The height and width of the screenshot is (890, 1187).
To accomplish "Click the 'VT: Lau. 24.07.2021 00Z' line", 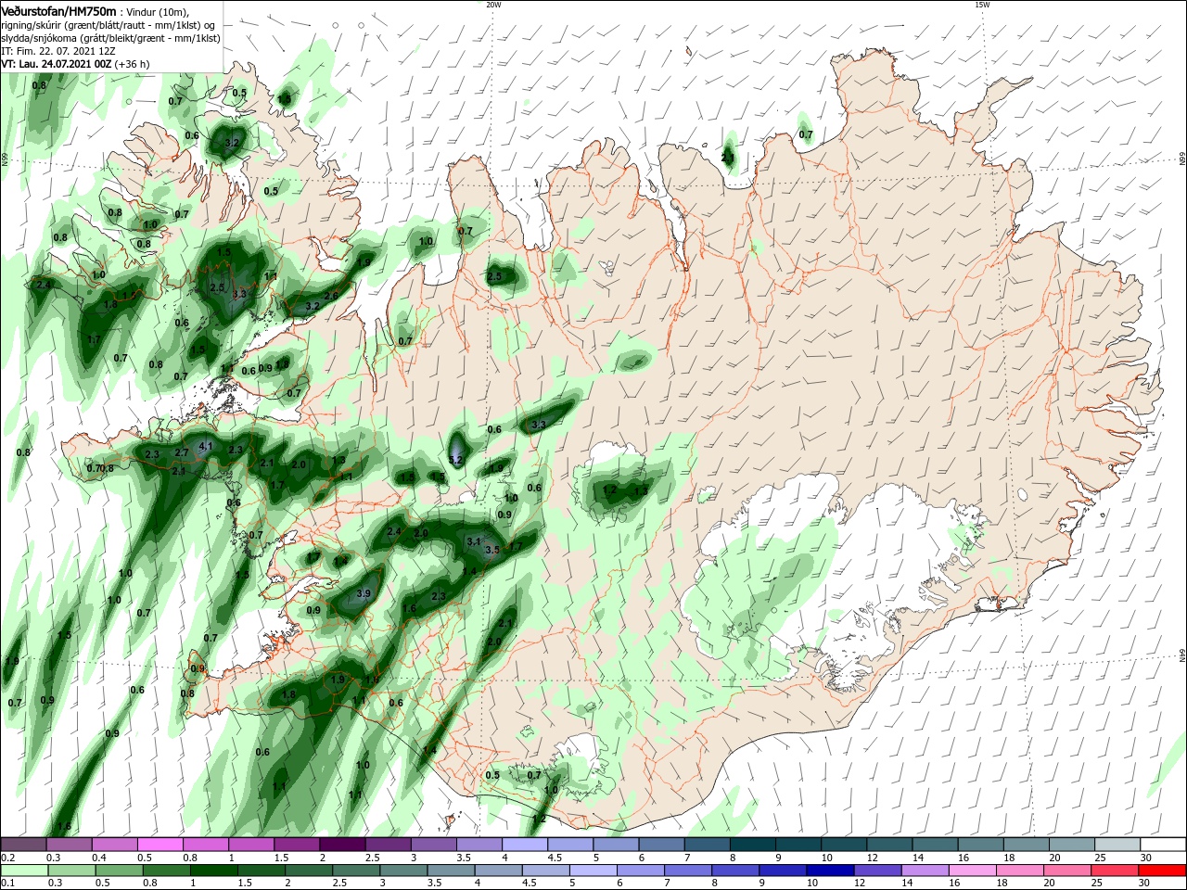I will pyautogui.click(x=57, y=64).
